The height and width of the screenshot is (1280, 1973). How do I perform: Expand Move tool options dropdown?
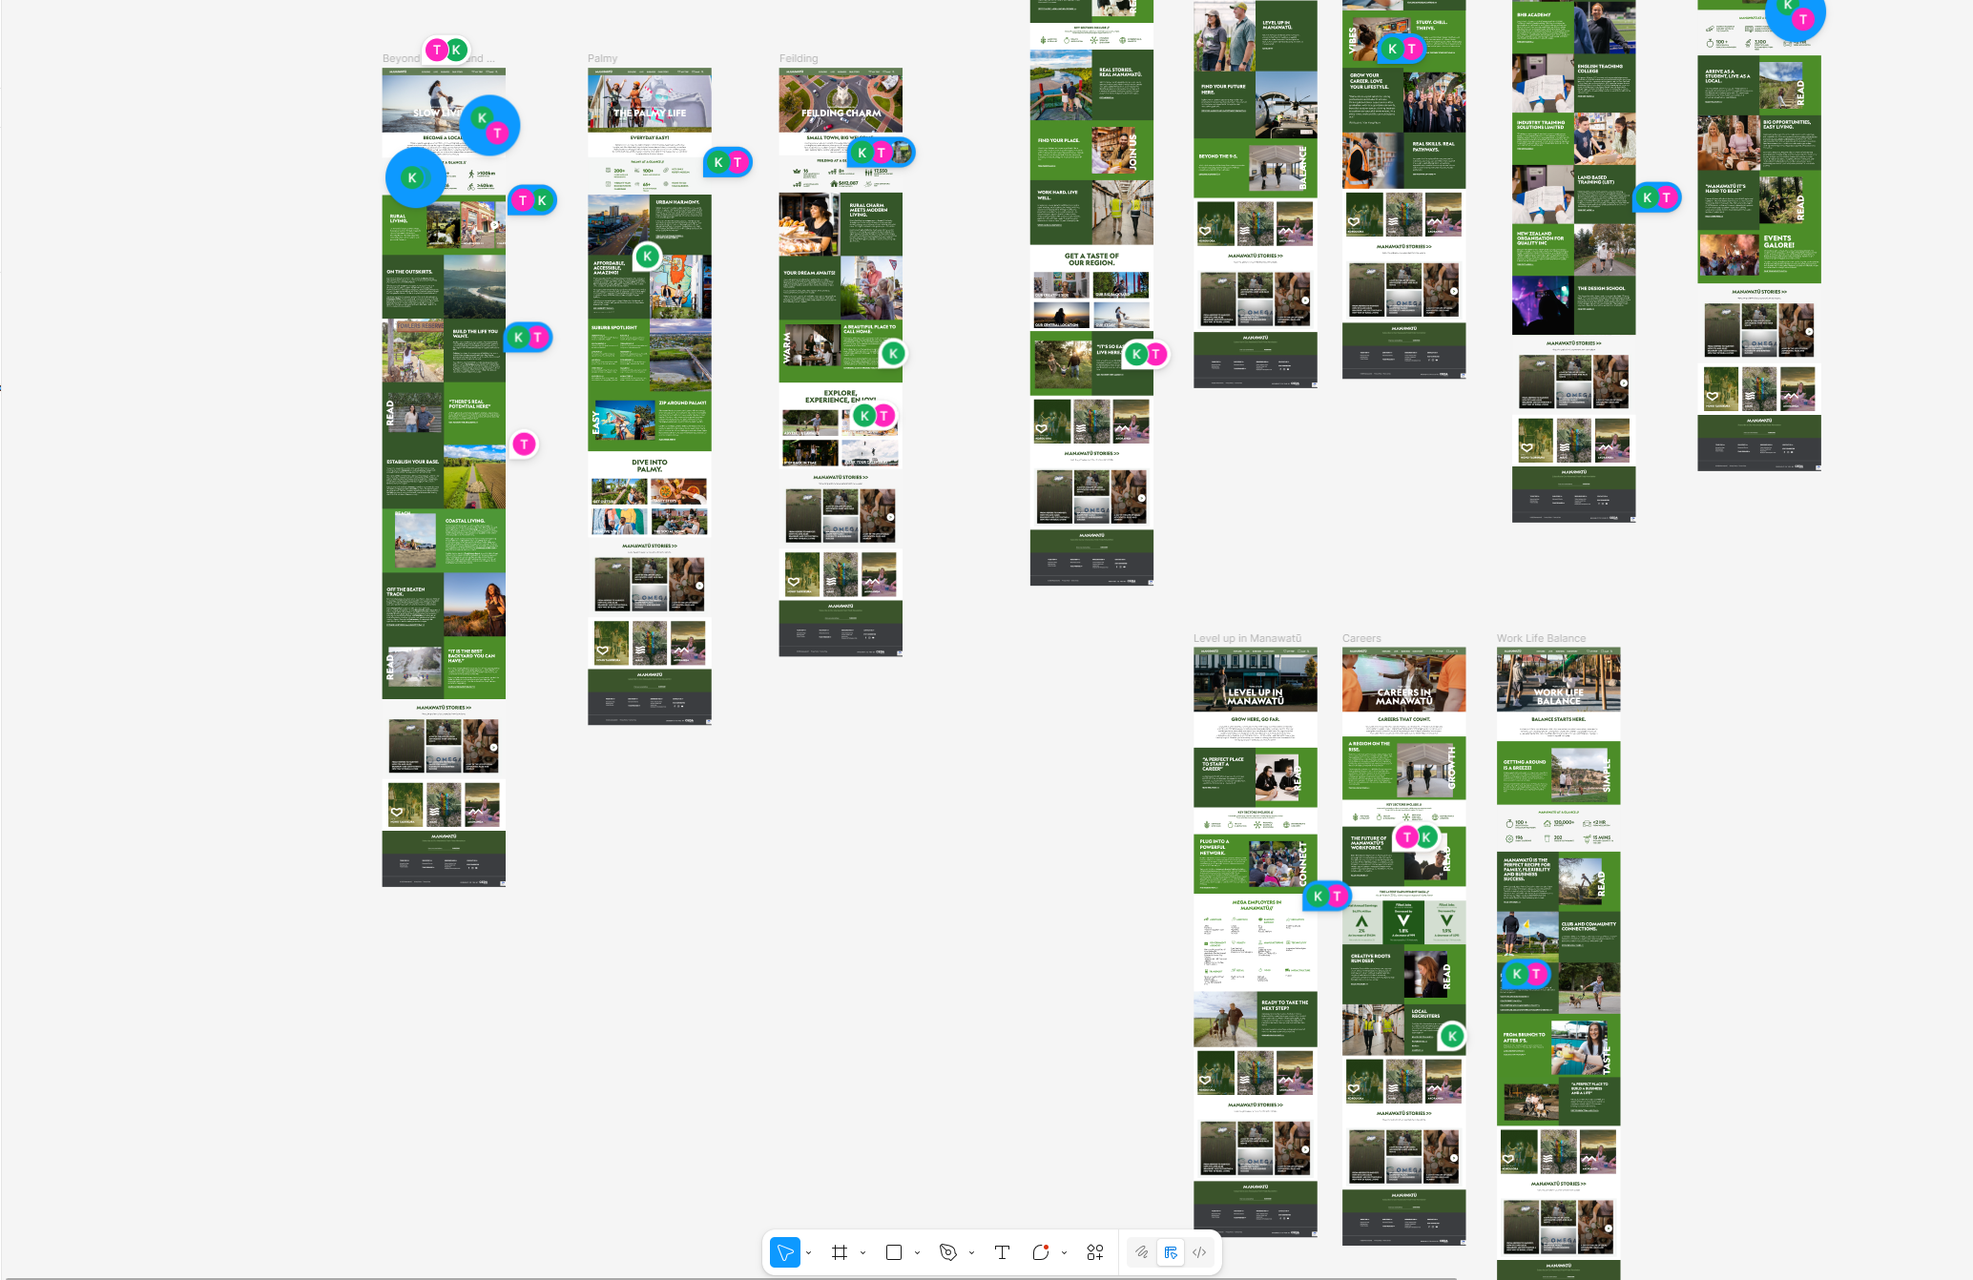pyautogui.click(x=809, y=1253)
